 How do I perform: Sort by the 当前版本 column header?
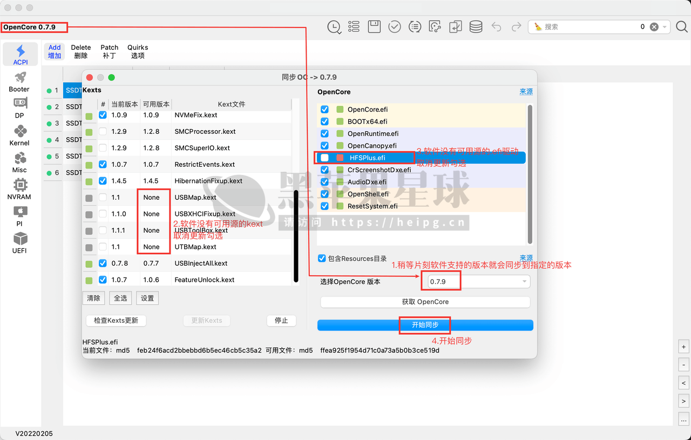[x=124, y=104]
